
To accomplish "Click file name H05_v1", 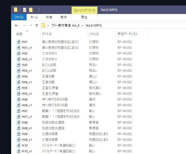I will click(27, 94).
